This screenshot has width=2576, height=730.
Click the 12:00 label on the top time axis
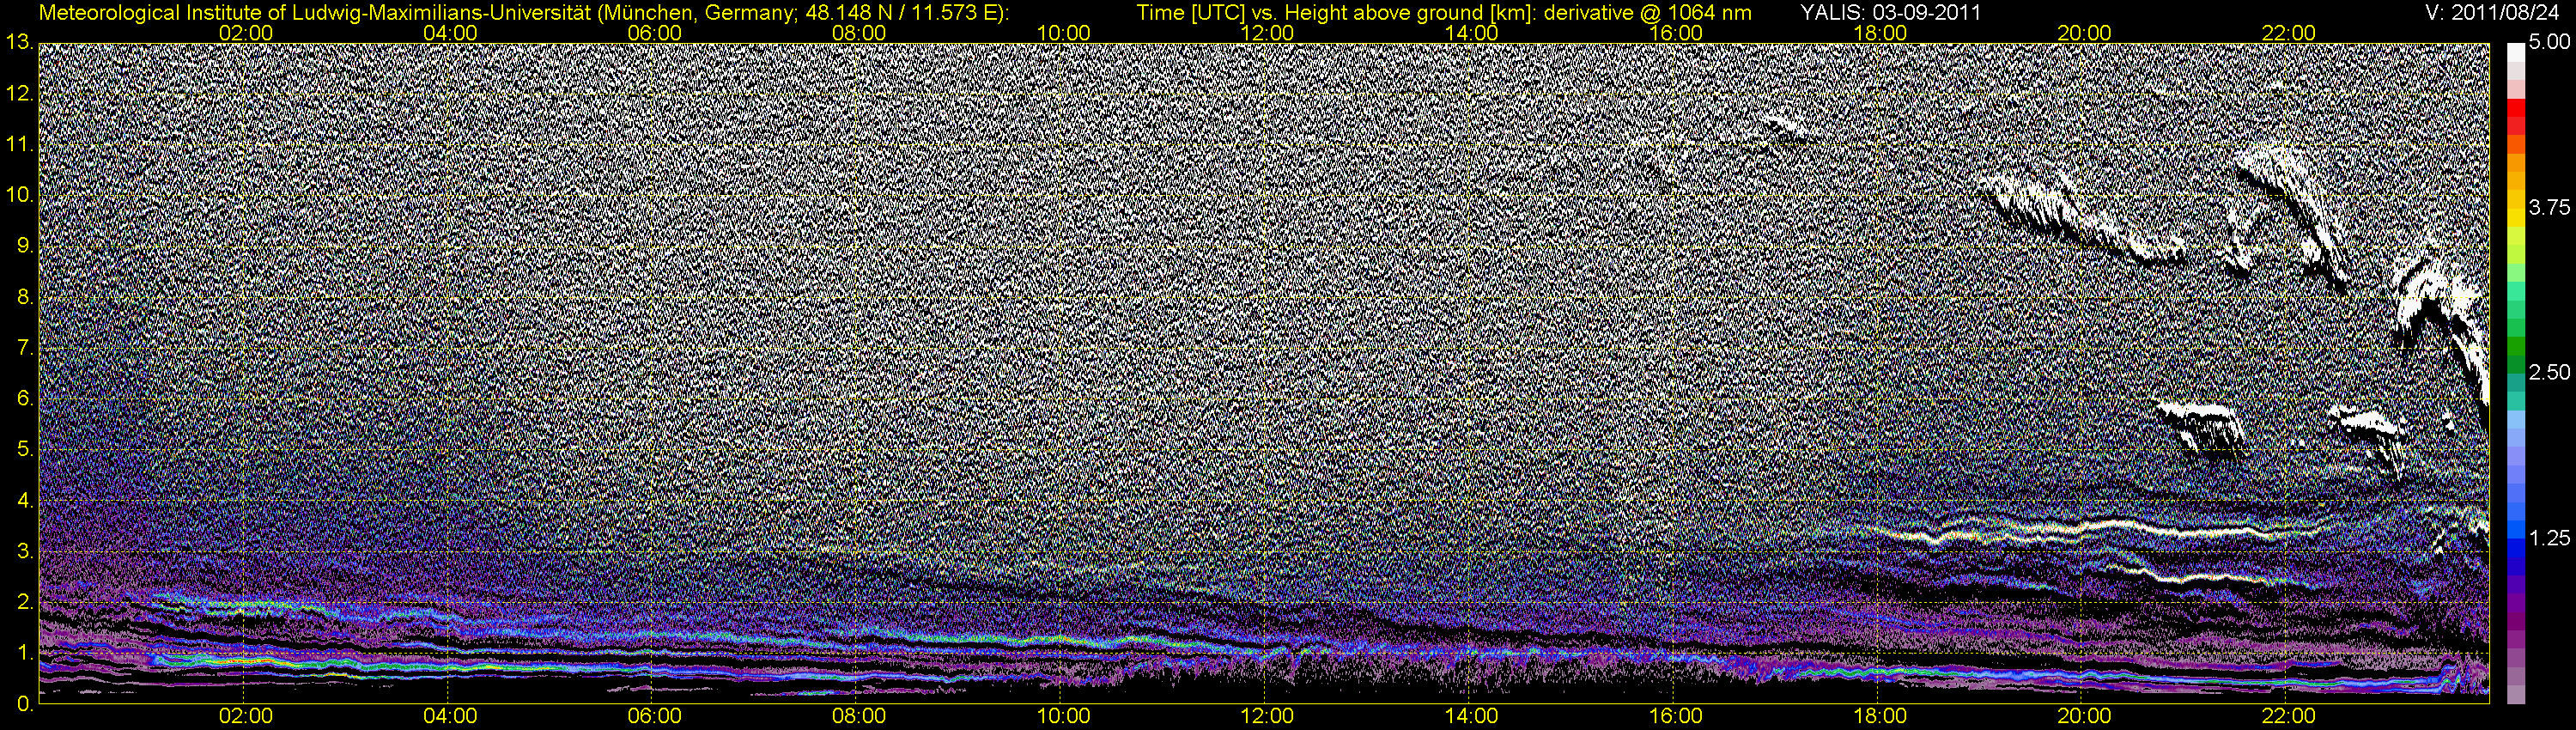[x=1267, y=33]
